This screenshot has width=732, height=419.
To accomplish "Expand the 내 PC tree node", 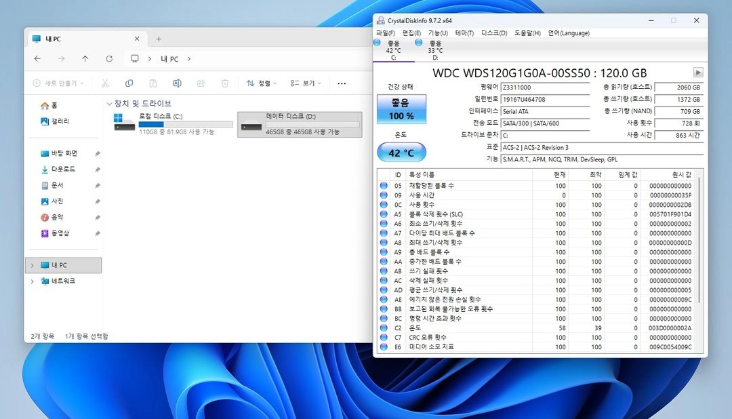I will pyautogui.click(x=33, y=265).
